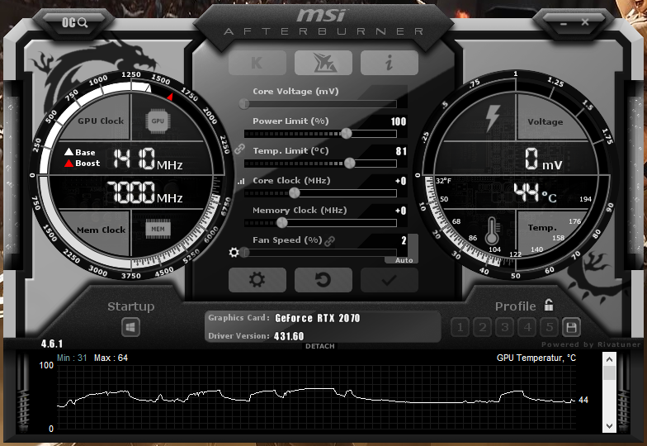This screenshot has width=647, height=446.
Task: Click the 44 °C temperature readout
Action: point(535,192)
